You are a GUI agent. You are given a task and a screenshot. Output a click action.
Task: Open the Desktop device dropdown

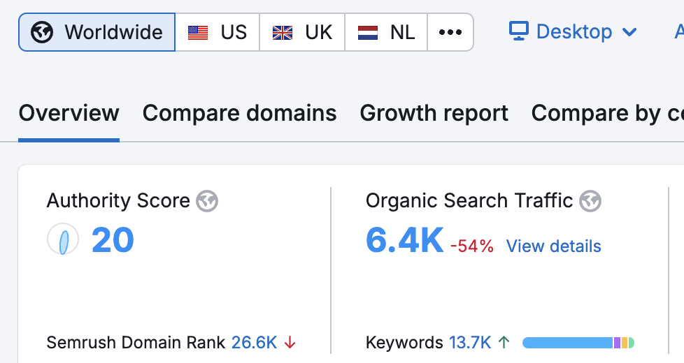(x=573, y=32)
